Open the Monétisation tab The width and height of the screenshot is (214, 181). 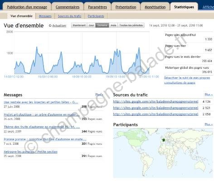click(155, 7)
